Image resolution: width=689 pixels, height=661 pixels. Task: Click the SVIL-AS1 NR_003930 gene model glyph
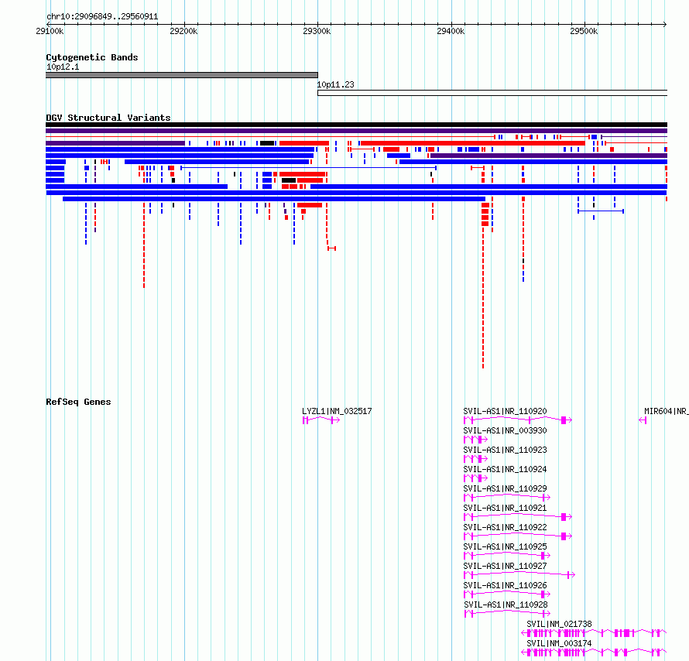[475, 440]
